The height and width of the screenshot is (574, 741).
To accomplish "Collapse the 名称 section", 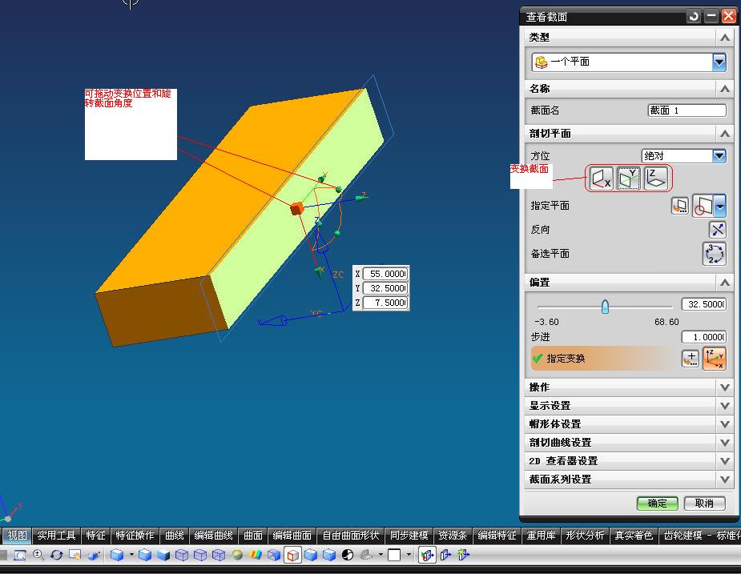I will coord(724,88).
